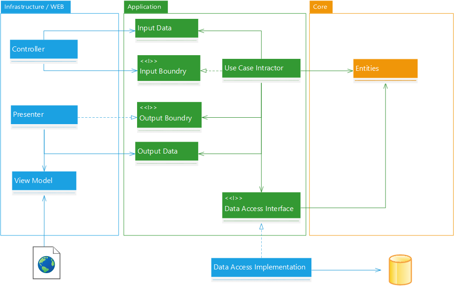
Task: Toggle selection of the Controller box
Action: (x=44, y=49)
